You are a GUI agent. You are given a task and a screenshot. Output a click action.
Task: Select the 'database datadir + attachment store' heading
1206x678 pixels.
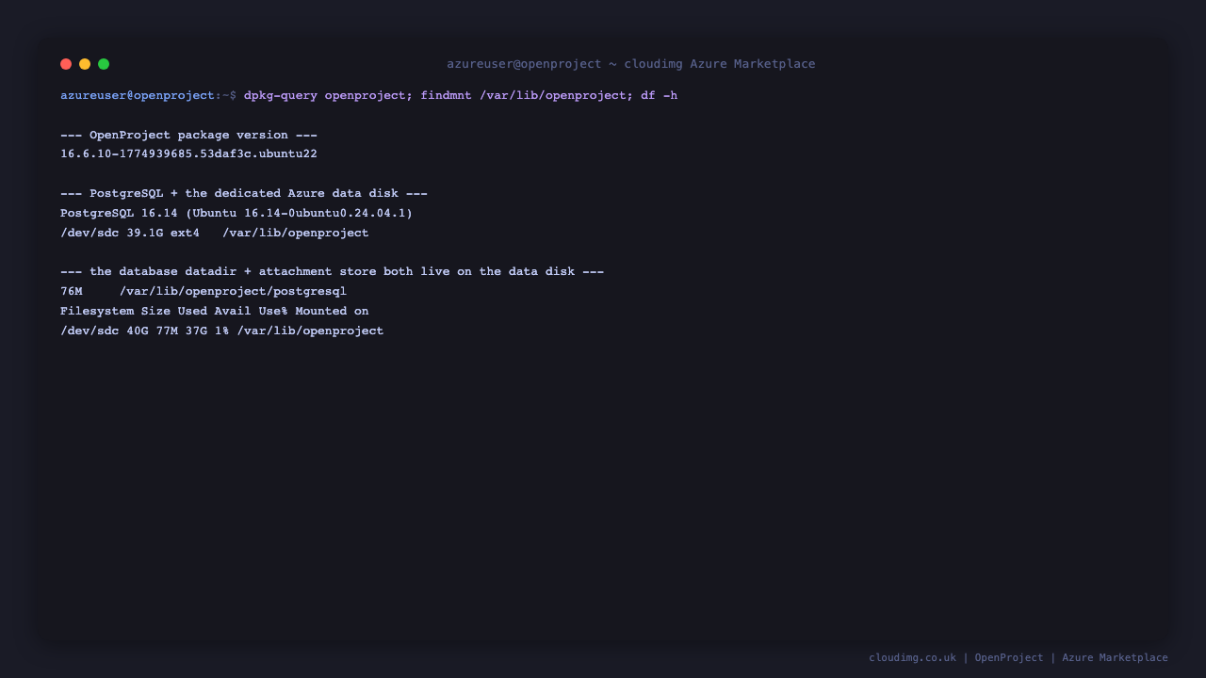point(332,272)
